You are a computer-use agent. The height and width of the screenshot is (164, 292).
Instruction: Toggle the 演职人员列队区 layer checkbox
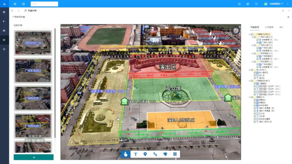(255, 122)
